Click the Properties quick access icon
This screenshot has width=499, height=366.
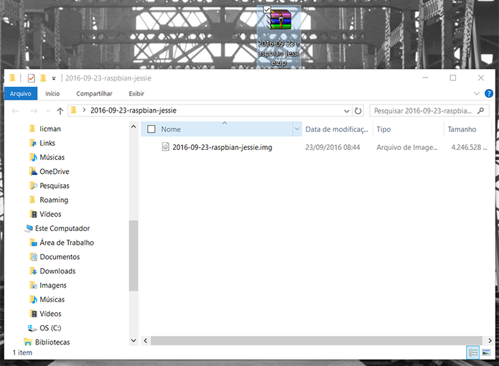click(x=31, y=78)
